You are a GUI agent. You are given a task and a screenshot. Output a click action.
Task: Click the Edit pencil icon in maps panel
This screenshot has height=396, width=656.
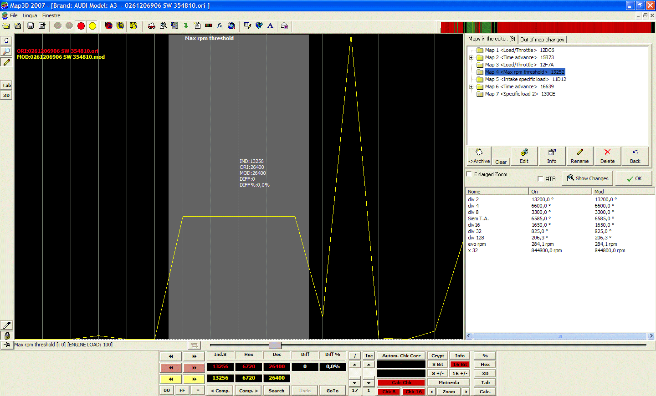(524, 156)
